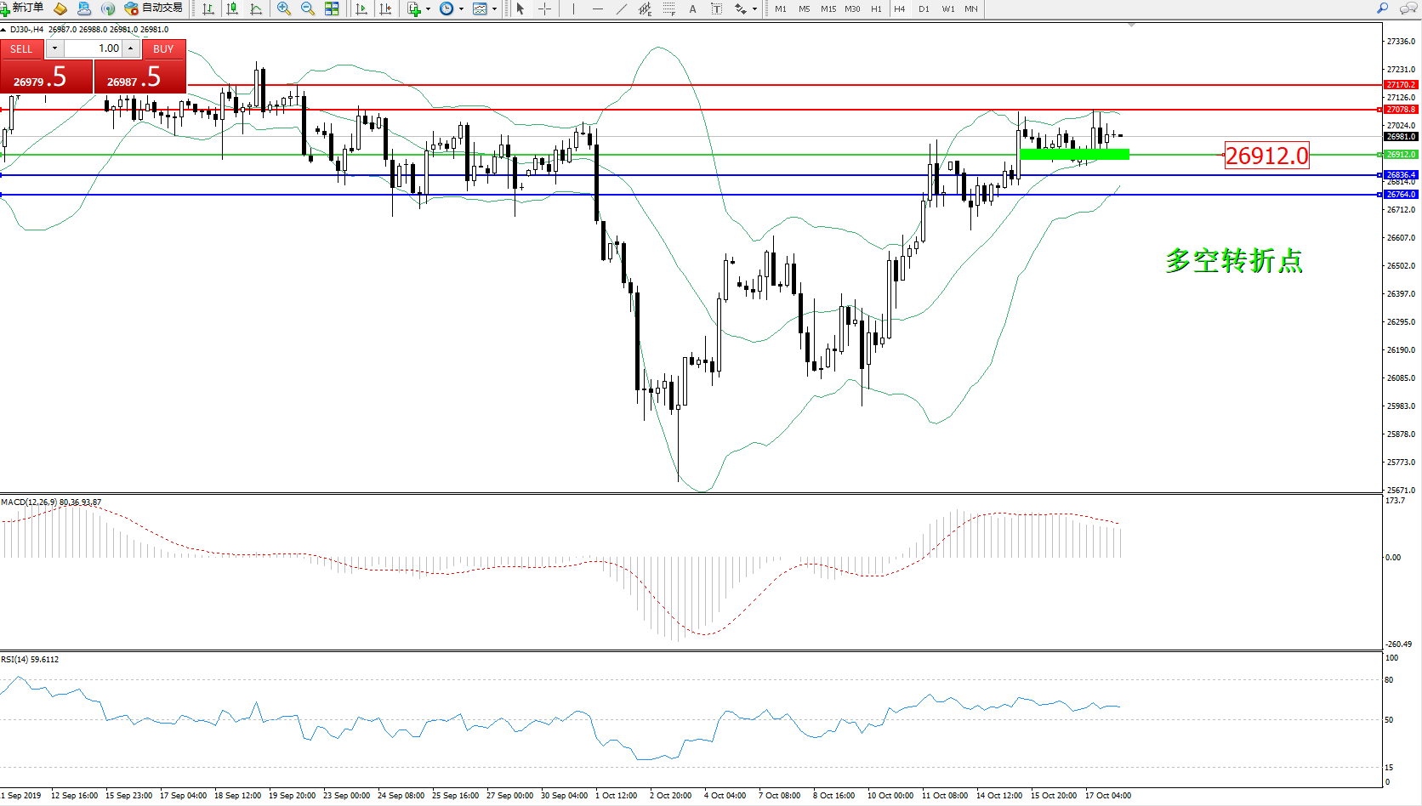Image resolution: width=1422 pixels, height=806 pixels.
Task: Switch to the D1 timeframe
Action: [924, 9]
